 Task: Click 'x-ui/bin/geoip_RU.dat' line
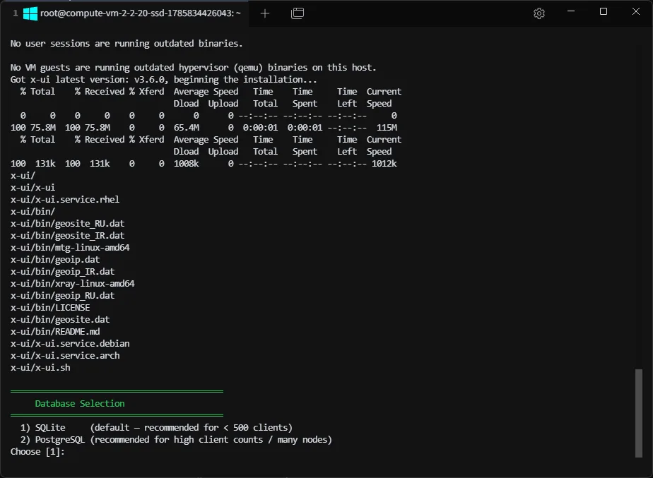pos(62,295)
